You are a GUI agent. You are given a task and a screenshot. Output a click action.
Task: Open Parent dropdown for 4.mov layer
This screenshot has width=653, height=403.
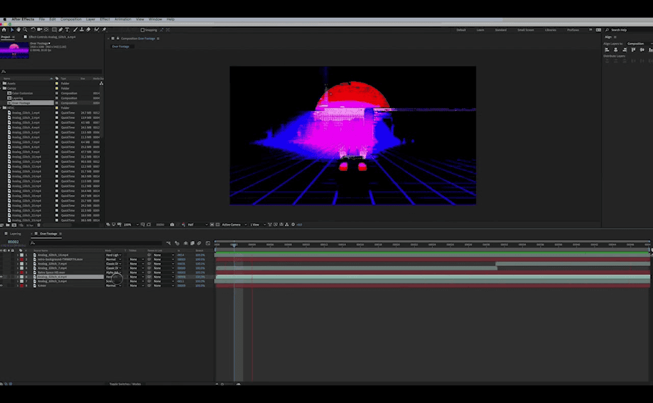pyautogui.click(x=163, y=285)
